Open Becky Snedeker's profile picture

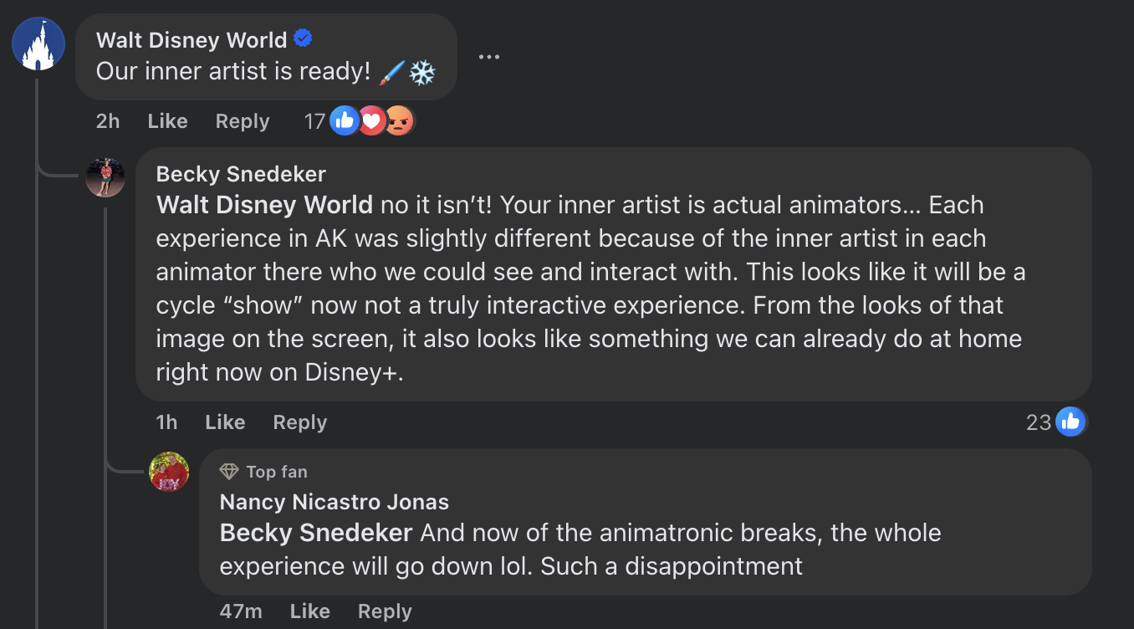click(x=105, y=177)
